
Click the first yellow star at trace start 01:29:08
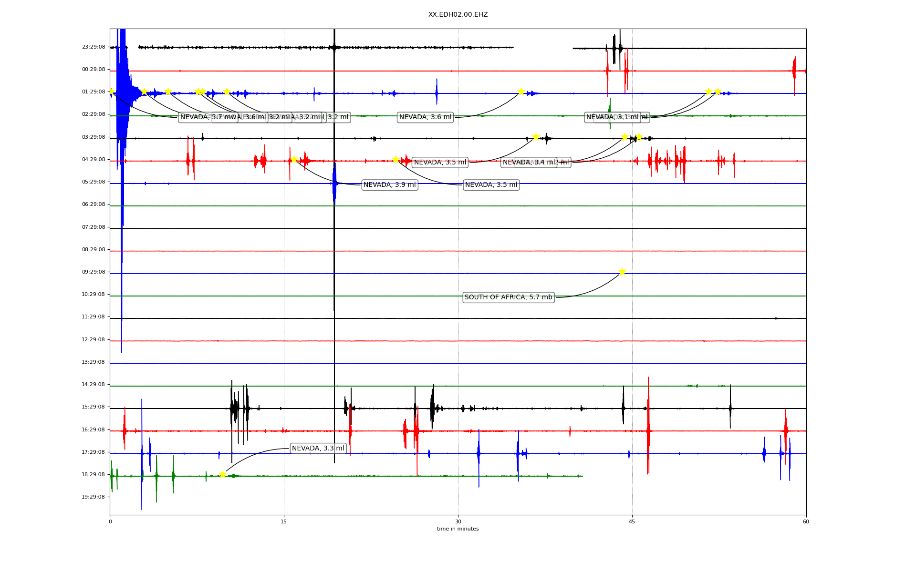click(x=111, y=91)
